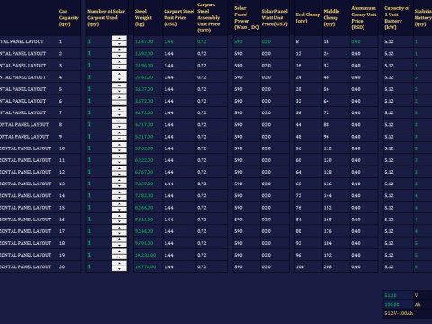
Task: Select the 'Aluminum Clamp Unit Price (USD)' header
Action: coord(364,17)
